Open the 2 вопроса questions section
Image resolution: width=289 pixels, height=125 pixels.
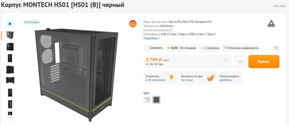pos(210,48)
